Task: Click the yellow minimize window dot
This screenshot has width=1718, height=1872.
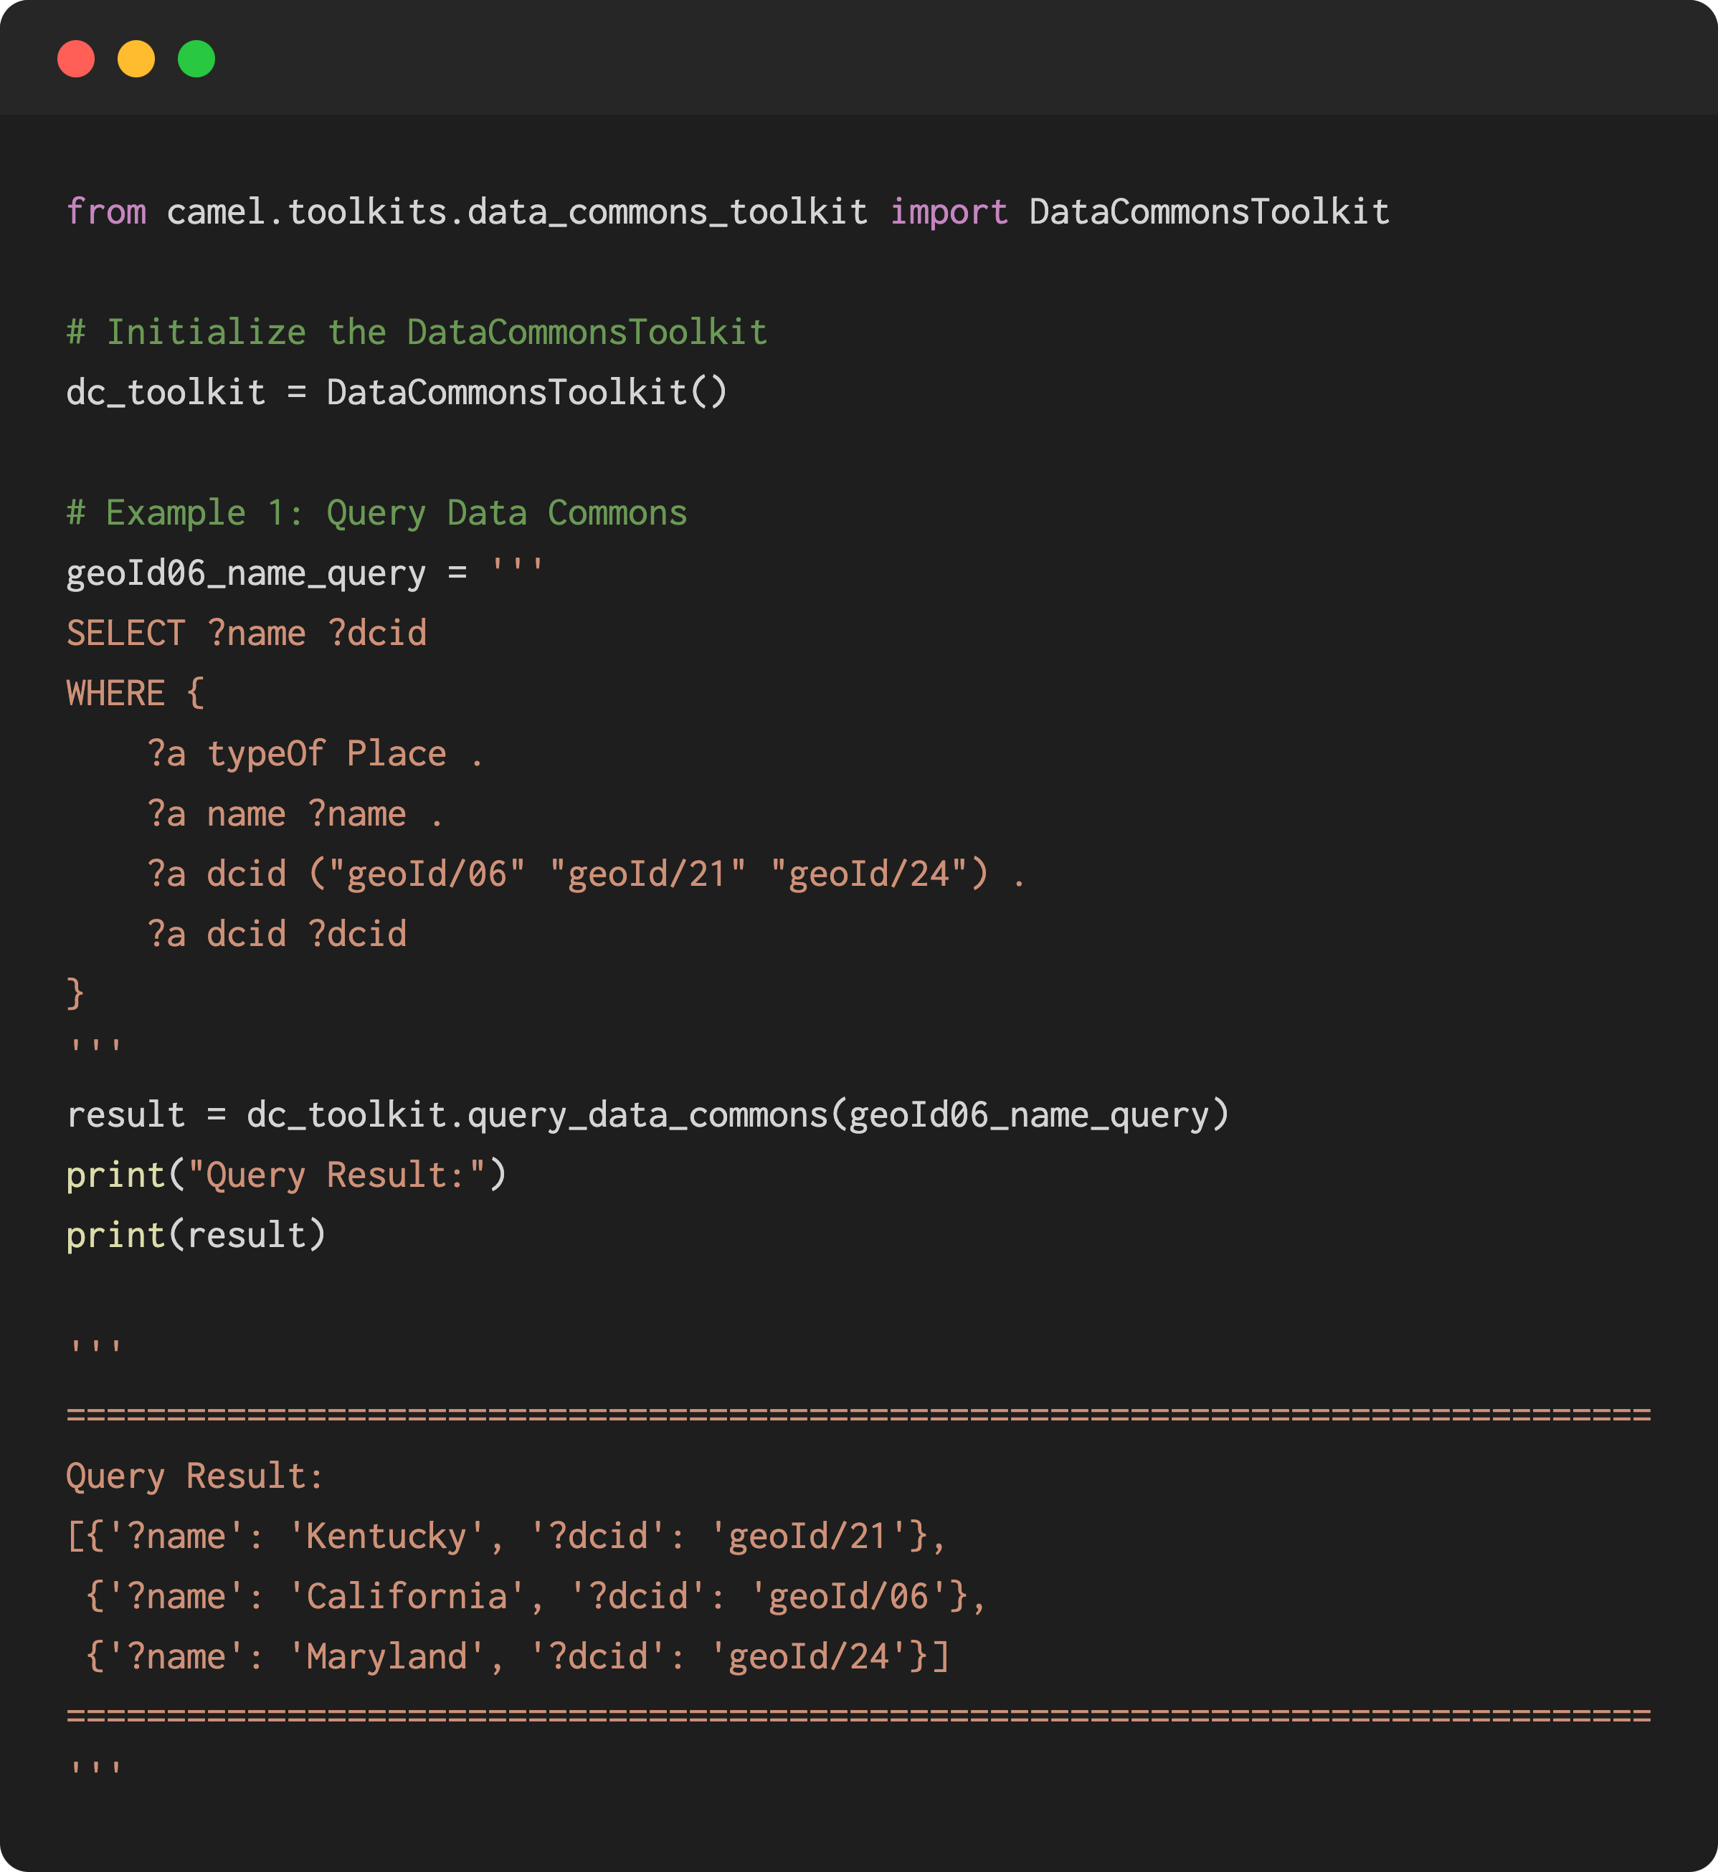Action: coord(136,59)
